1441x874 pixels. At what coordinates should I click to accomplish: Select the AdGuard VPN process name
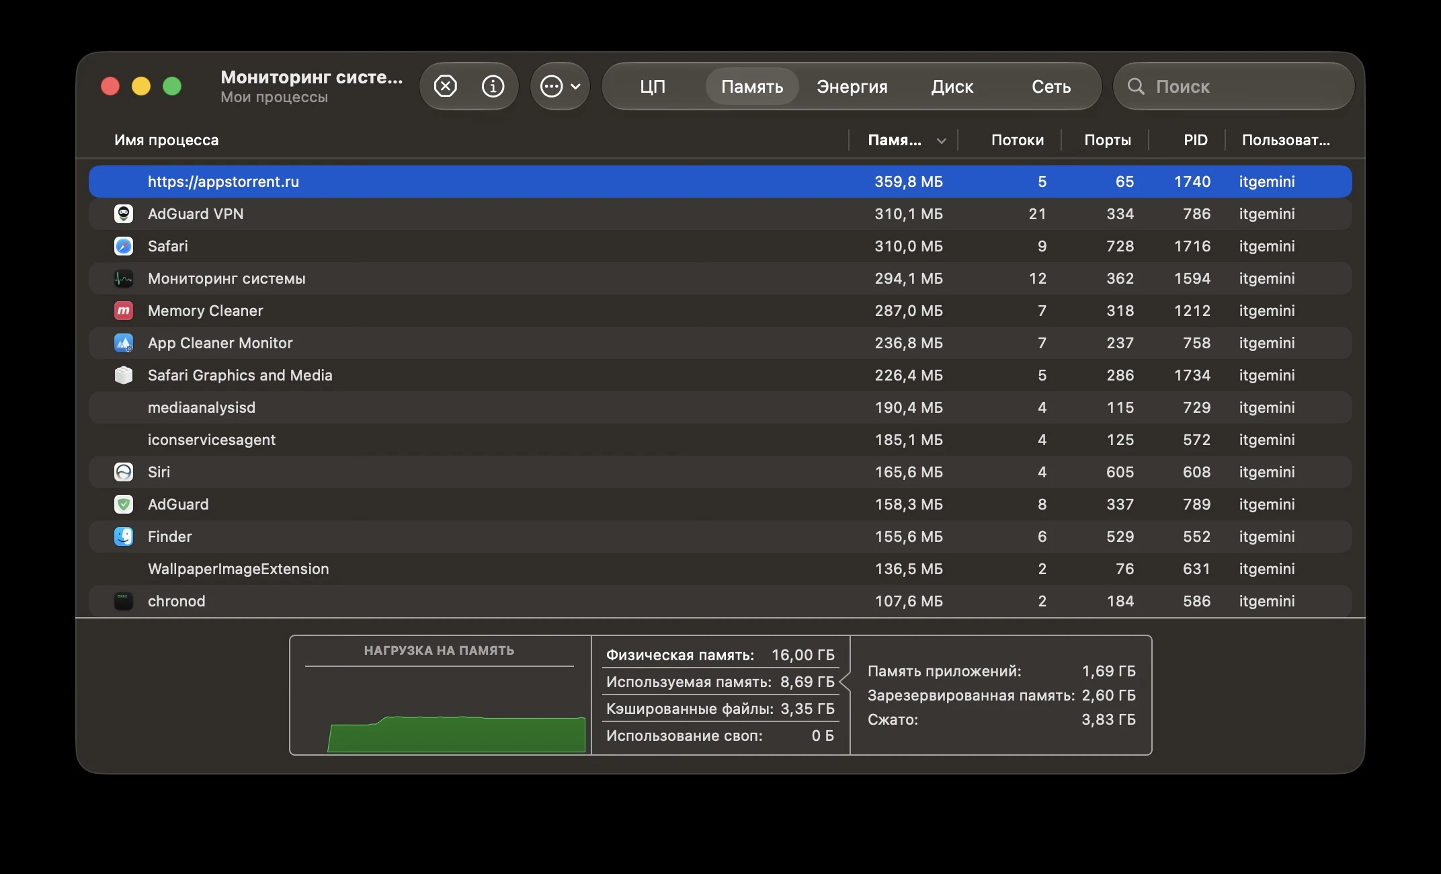pos(196,214)
